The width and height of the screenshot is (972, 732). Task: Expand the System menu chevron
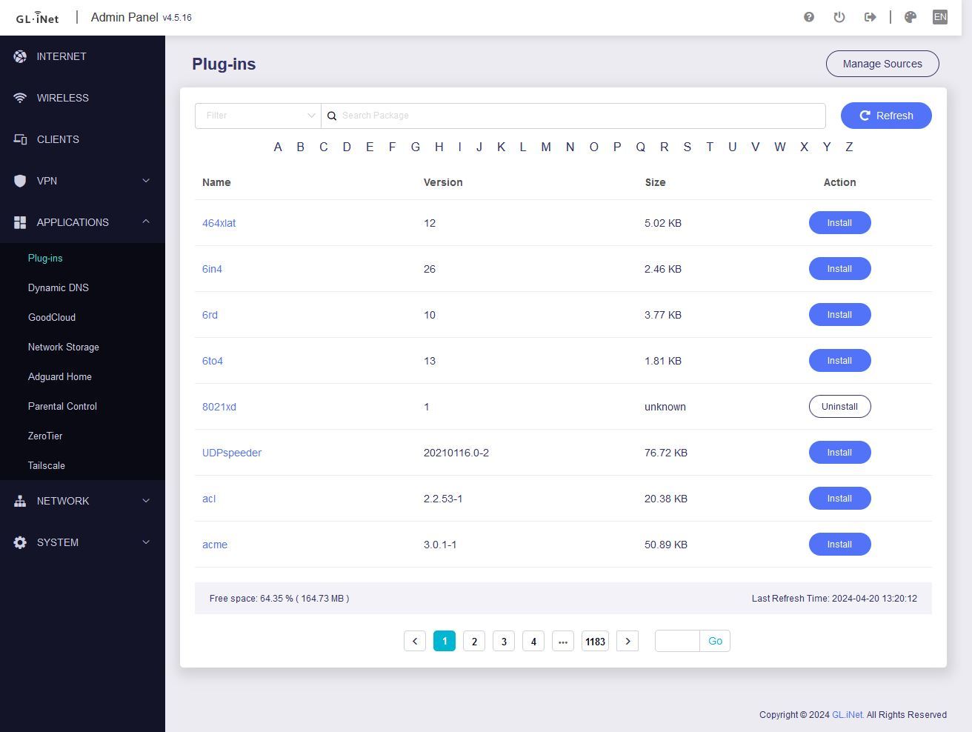point(146,542)
